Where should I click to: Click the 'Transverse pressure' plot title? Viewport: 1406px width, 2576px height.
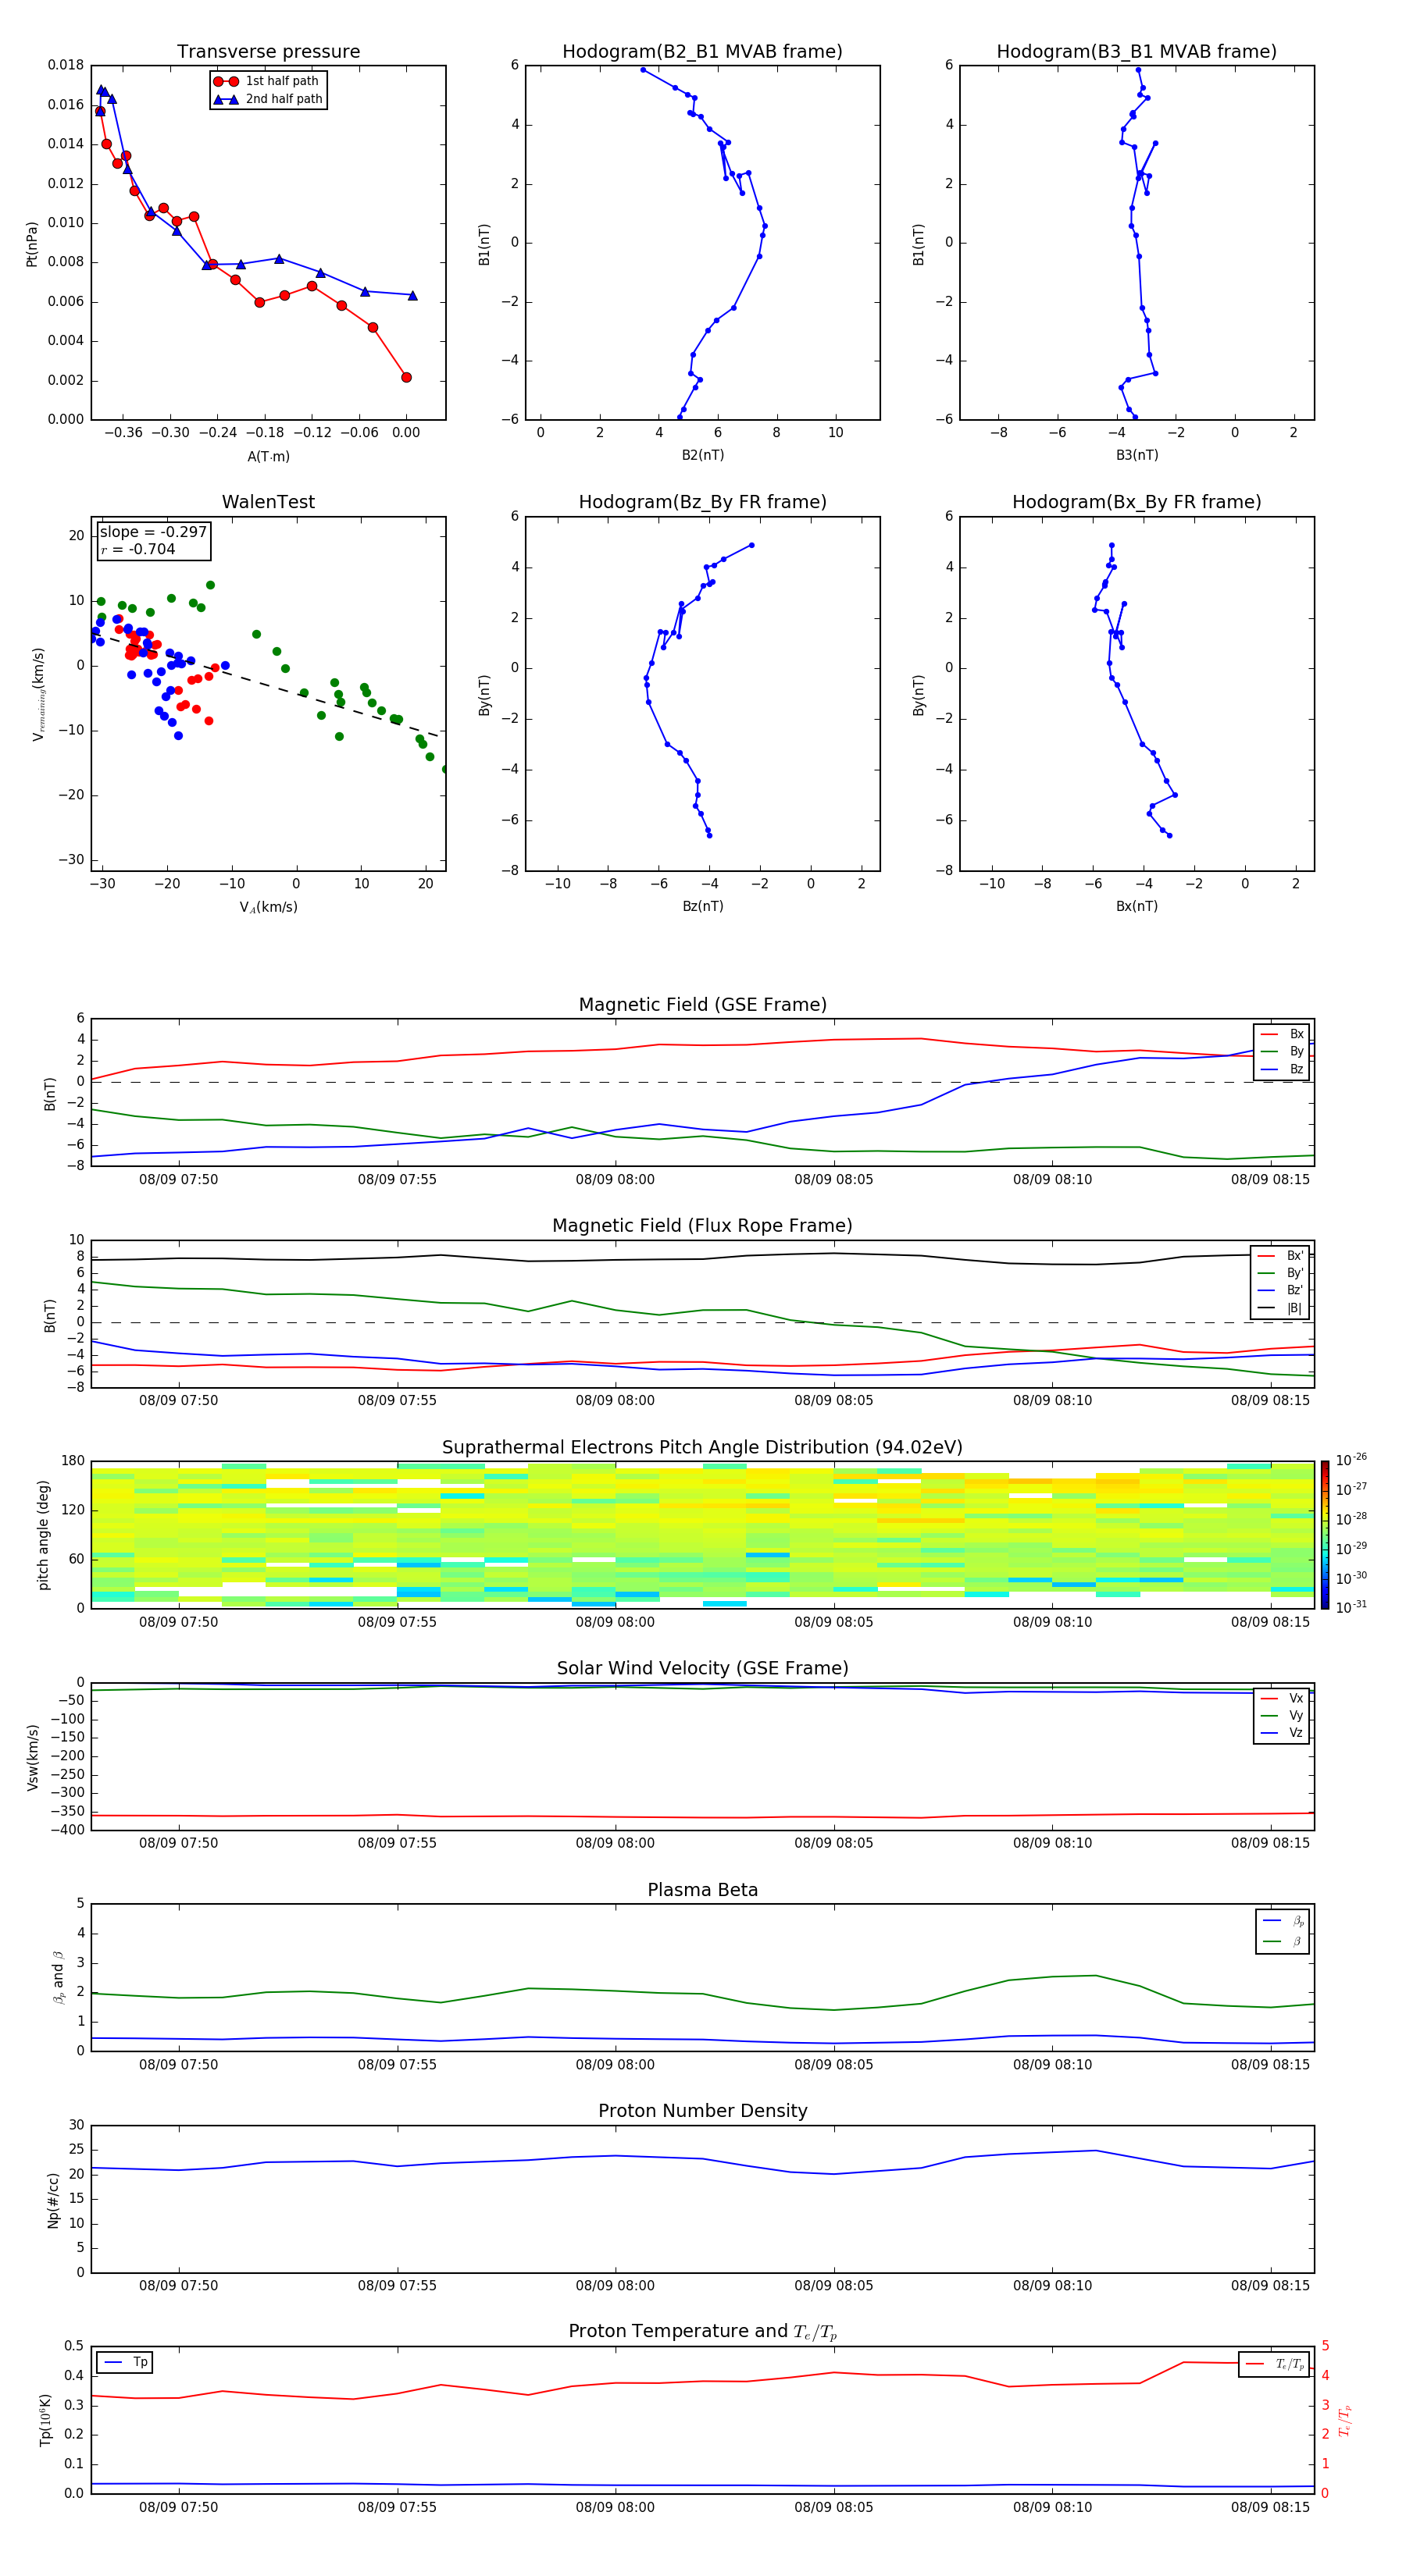268,52
